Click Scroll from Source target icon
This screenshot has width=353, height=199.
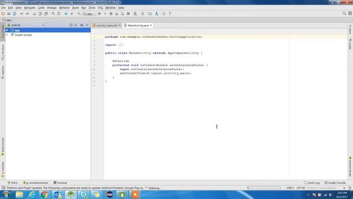tap(71, 25)
